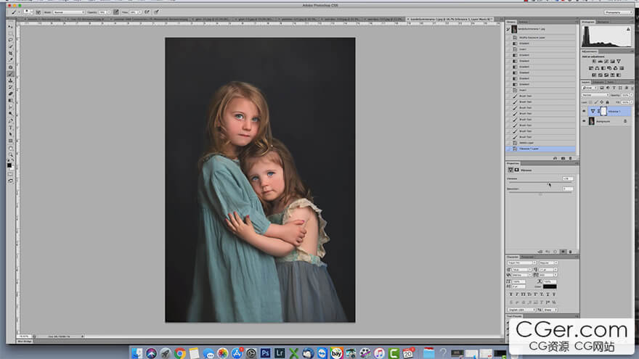Select the Move tool

[11, 26]
